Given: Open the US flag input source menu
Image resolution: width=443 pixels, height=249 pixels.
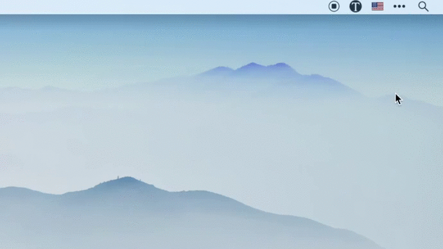Looking at the screenshot, I should pyautogui.click(x=378, y=6).
